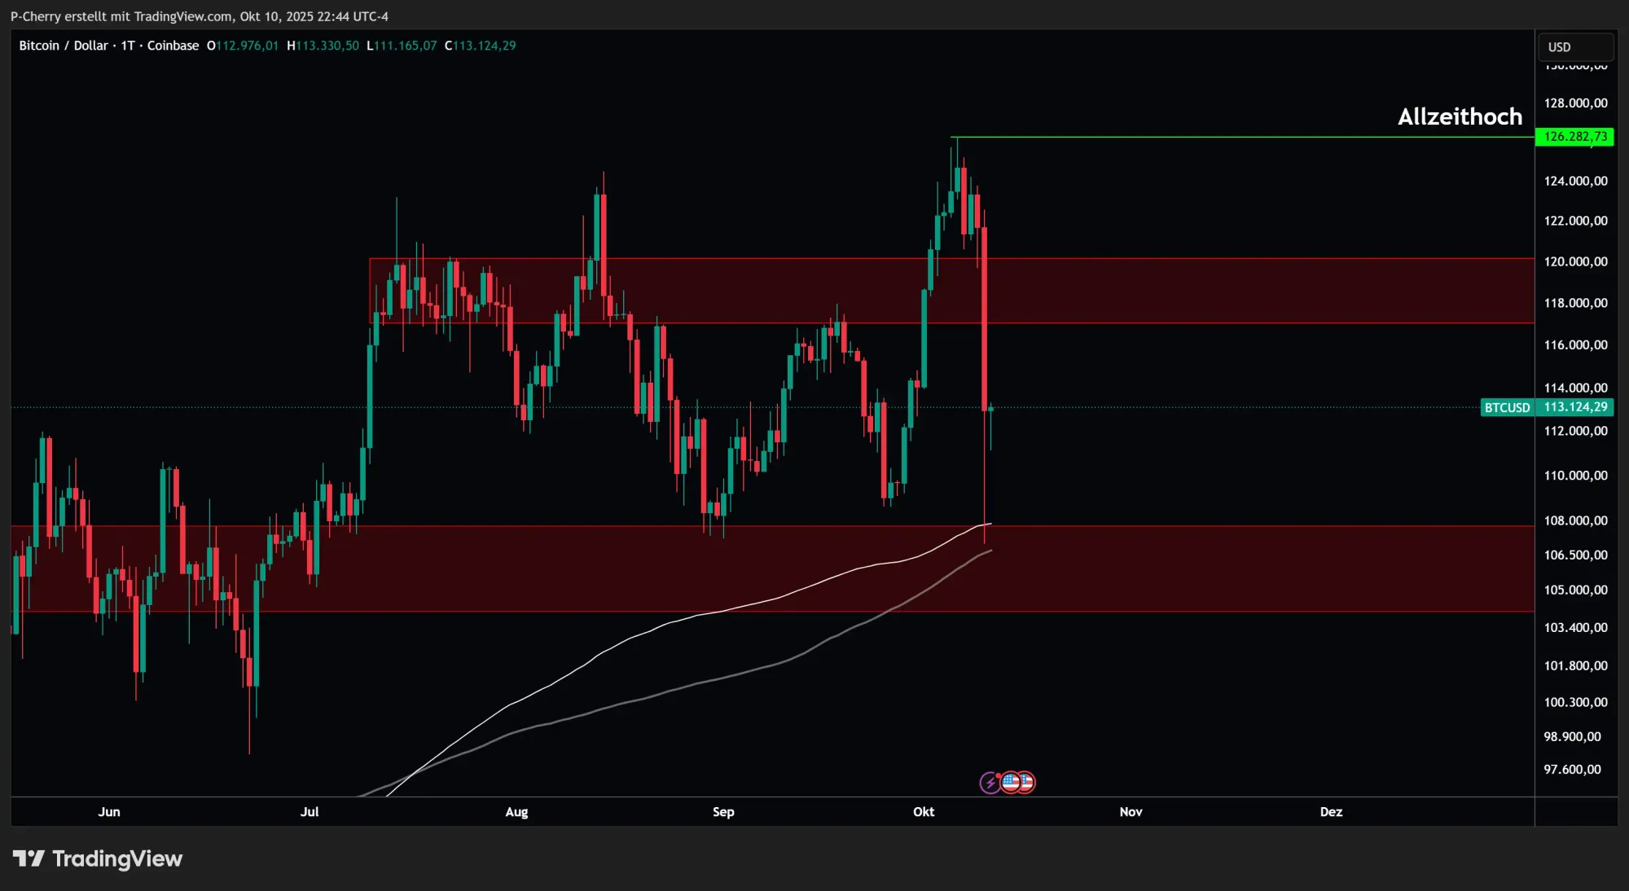Image resolution: width=1629 pixels, height=891 pixels.
Task: Click the red notification dot on the event icon
Action: pos(998,775)
